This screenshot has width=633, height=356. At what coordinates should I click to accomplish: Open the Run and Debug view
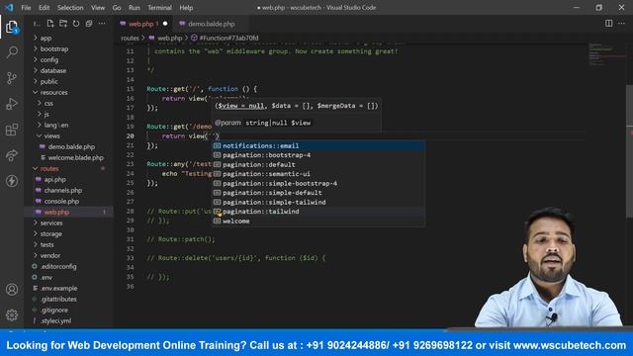click(12, 104)
